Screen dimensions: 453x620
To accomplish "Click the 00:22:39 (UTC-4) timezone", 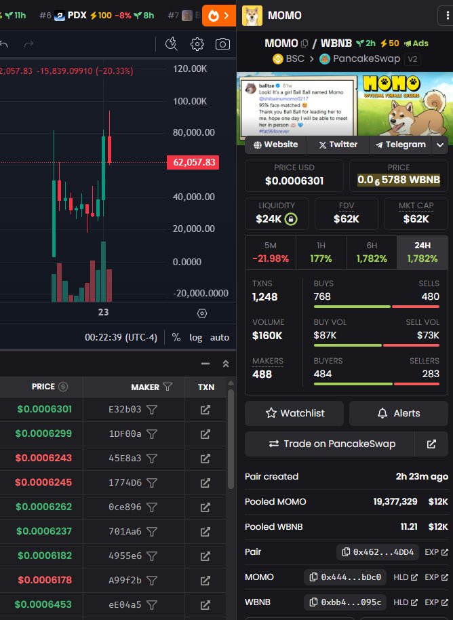I will point(121,337).
